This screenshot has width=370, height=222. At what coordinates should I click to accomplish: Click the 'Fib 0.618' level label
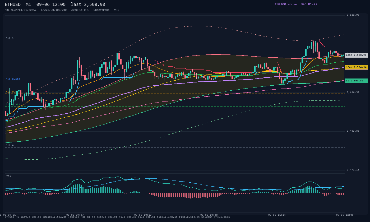[13, 79]
